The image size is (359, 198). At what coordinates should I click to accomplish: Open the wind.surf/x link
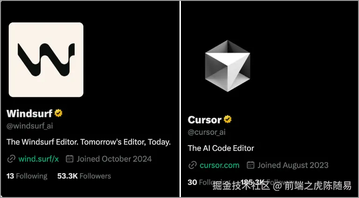tap(38, 159)
